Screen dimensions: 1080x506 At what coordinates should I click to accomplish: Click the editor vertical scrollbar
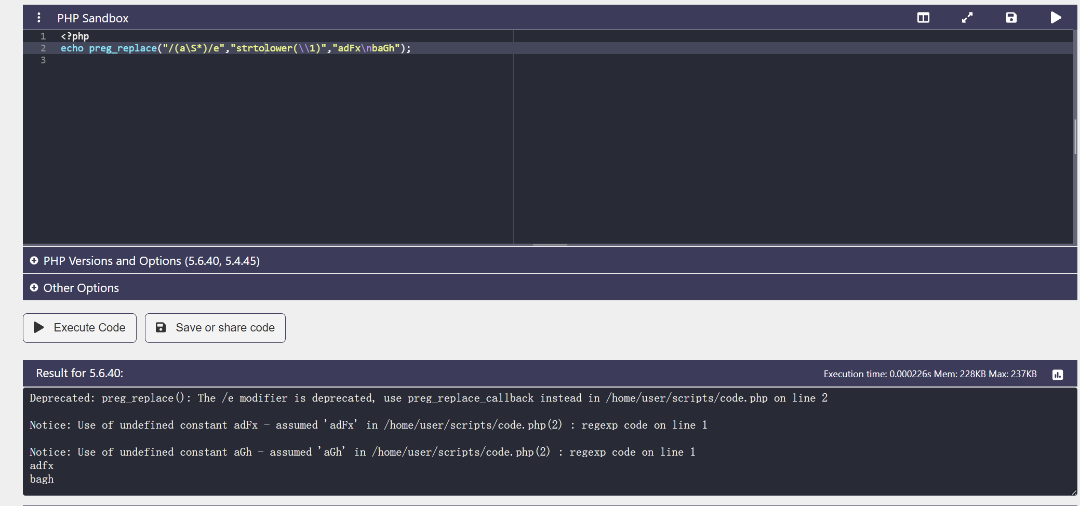pyautogui.click(x=1075, y=137)
